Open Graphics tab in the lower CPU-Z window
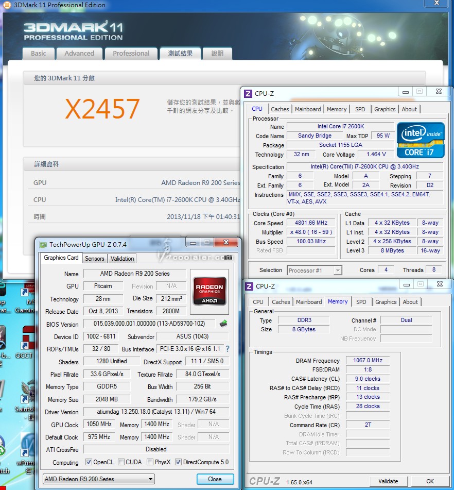 coord(386,302)
